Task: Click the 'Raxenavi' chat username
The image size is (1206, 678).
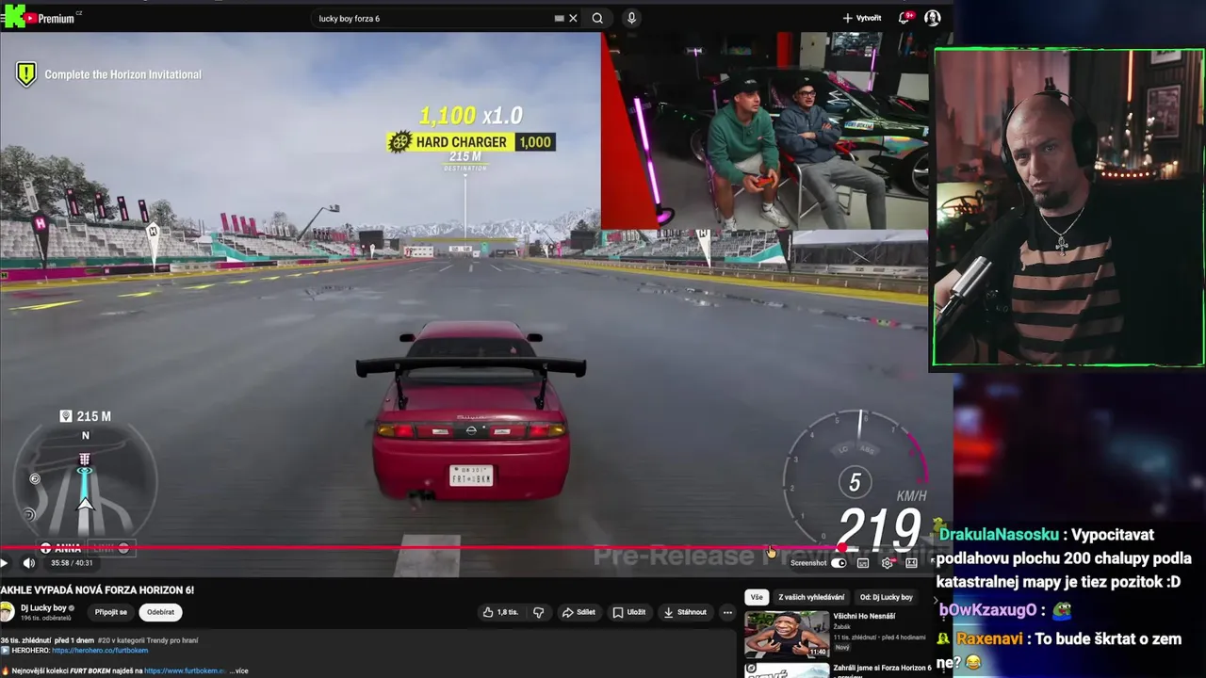Action: pos(989,638)
